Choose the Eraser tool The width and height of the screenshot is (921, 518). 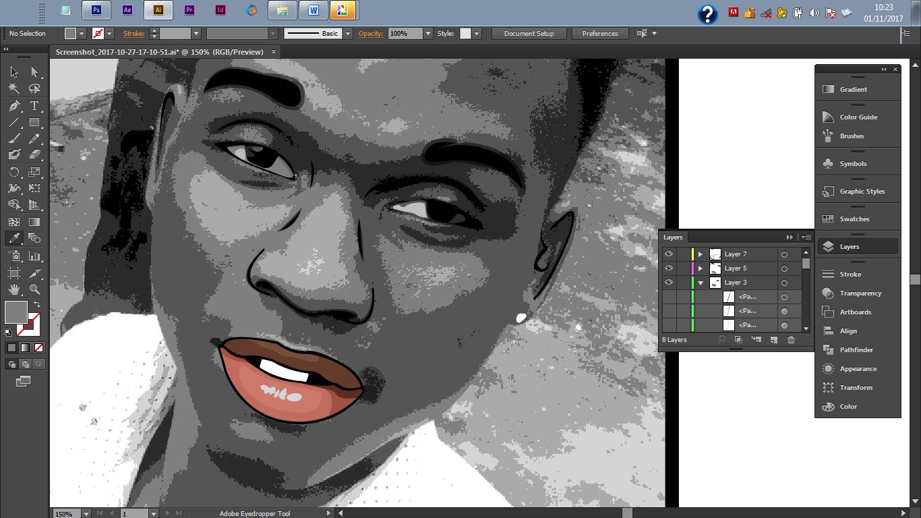click(34, 154)
